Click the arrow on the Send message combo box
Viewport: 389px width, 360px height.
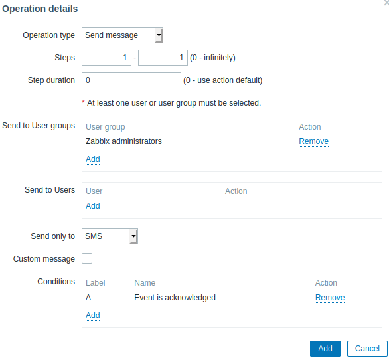pos(159,35)
